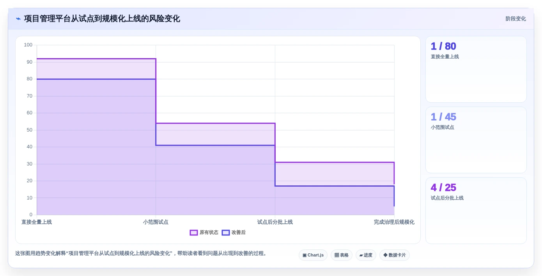Toggle the 改善后 legend item
Screen dimensions: 542x276
pos(234,233)
